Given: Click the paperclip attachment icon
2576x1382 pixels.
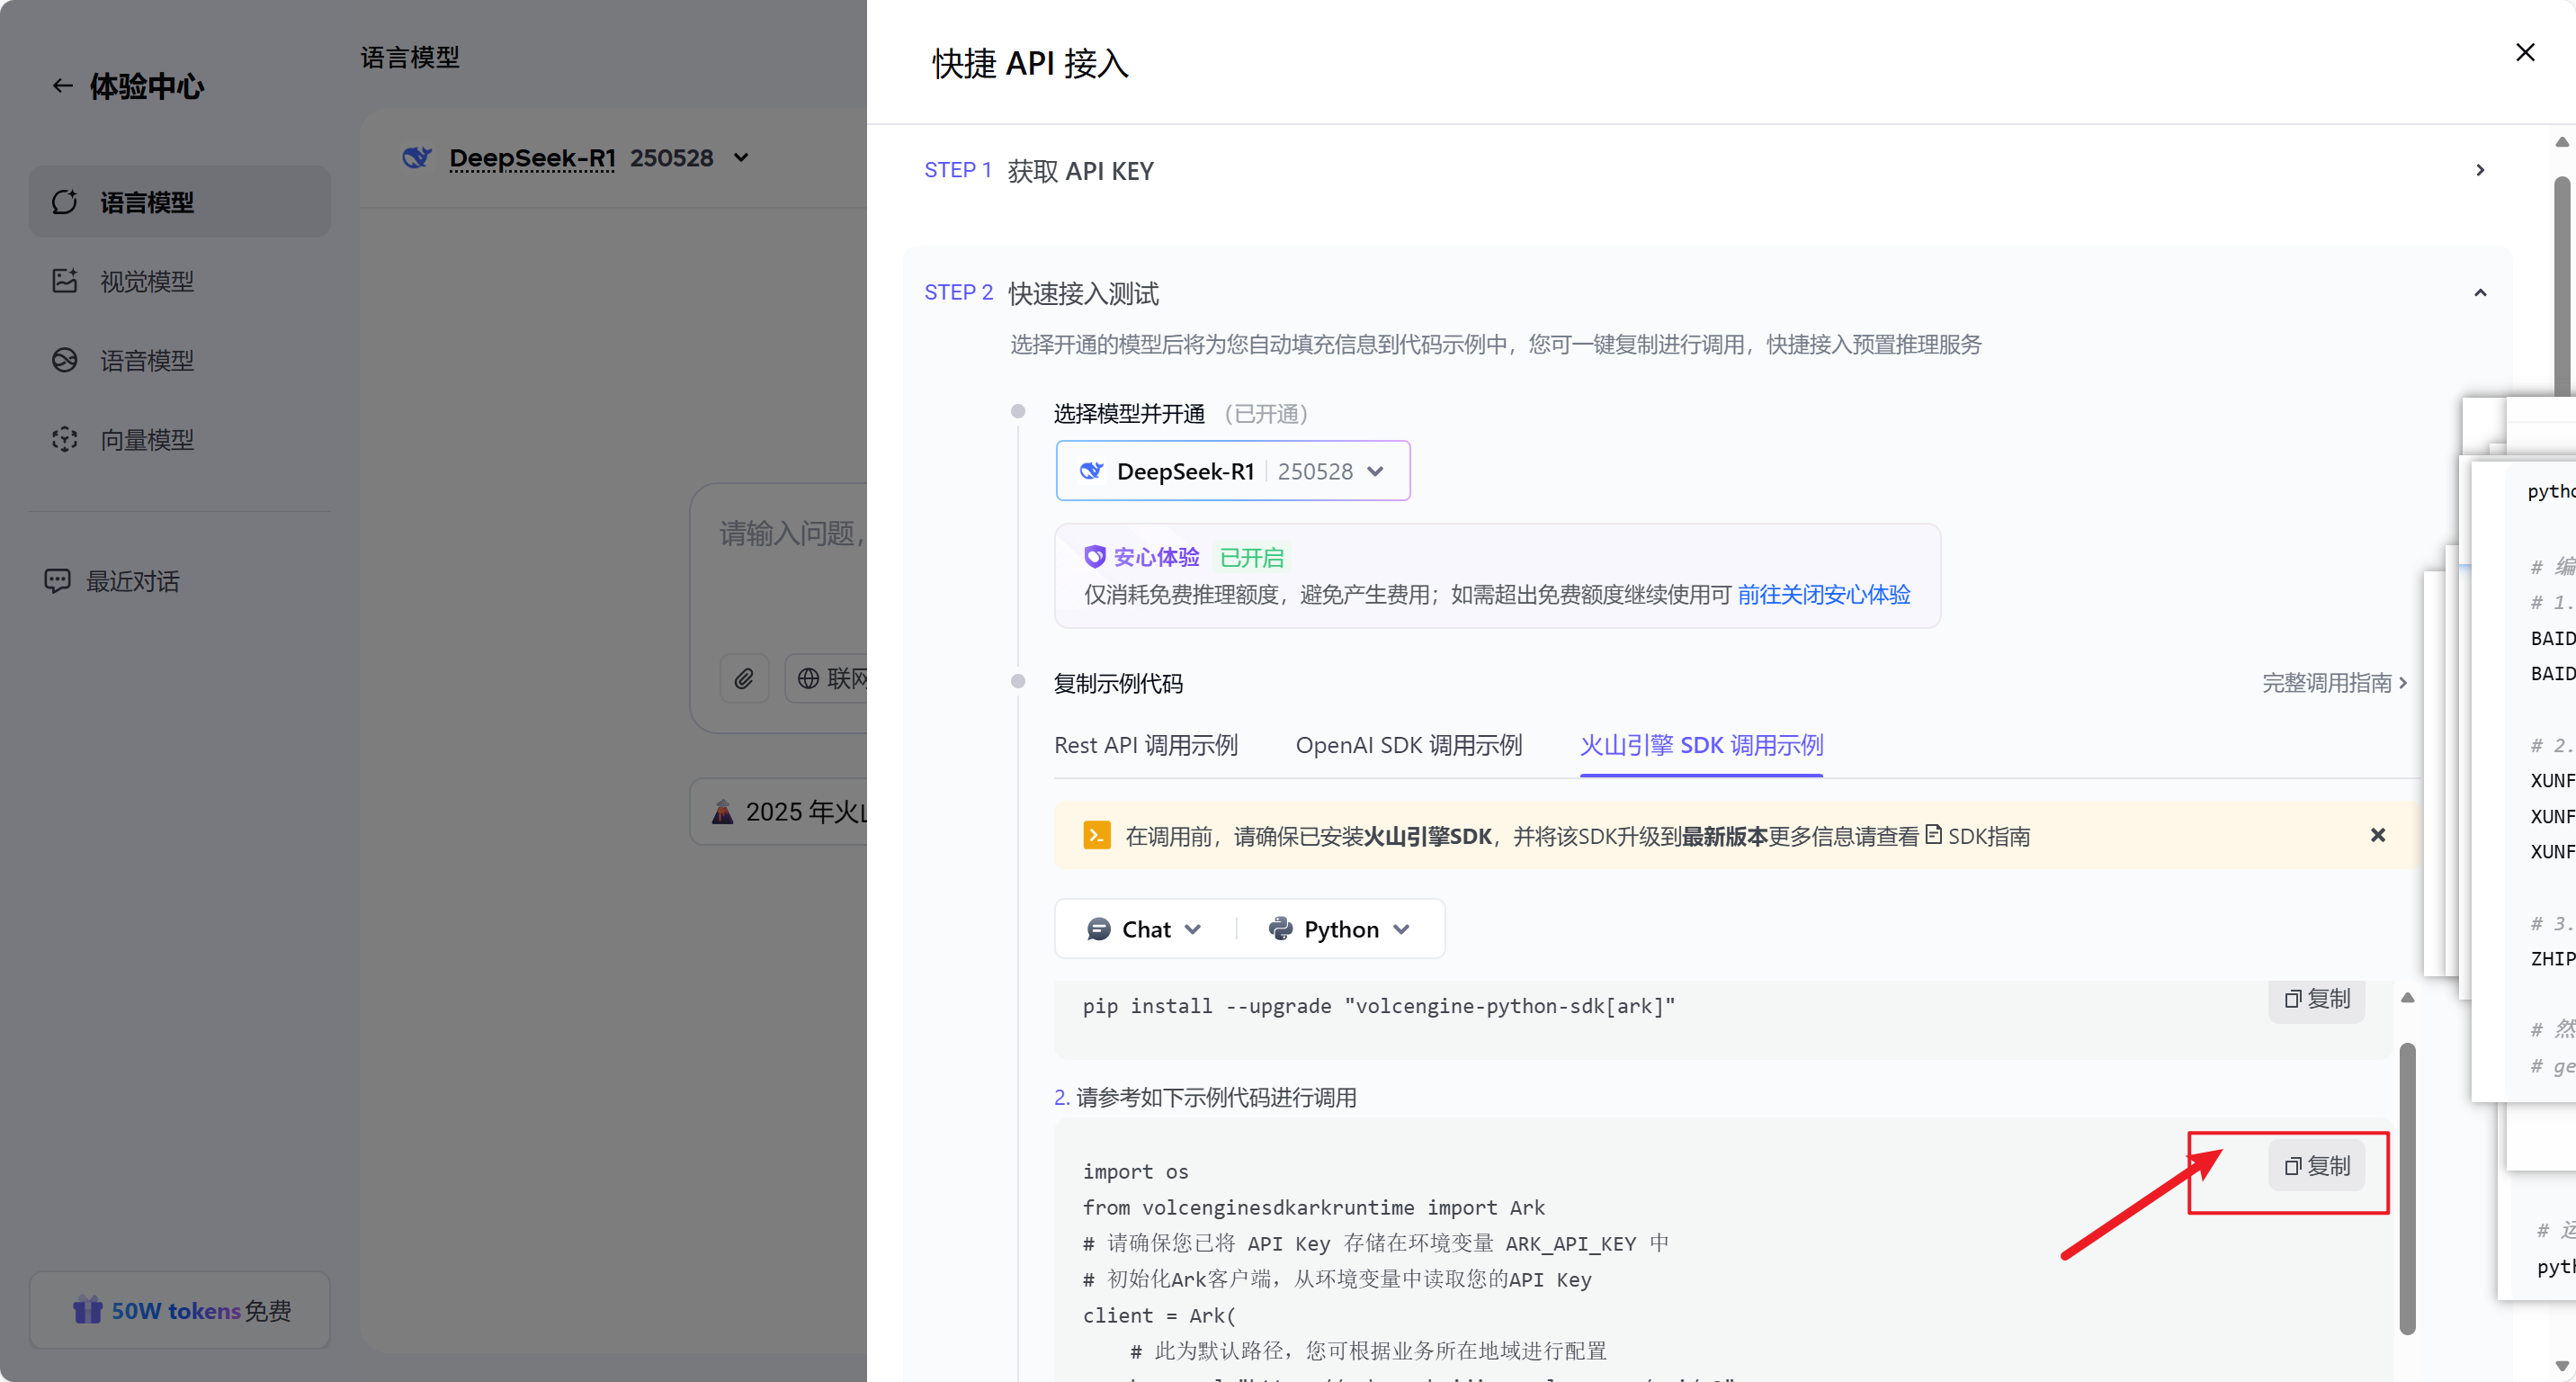Looking at the screenshot, I should click(744, 679).
